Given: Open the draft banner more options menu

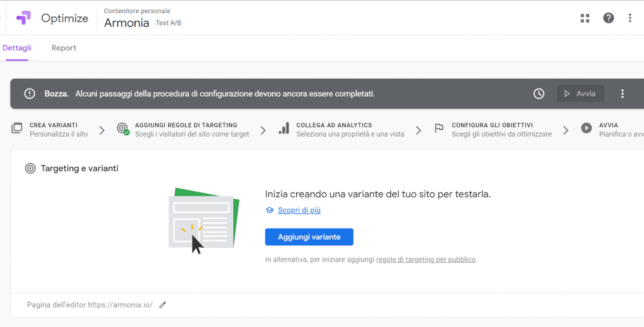Looking at the screenshot, I should tap(622, 94).
